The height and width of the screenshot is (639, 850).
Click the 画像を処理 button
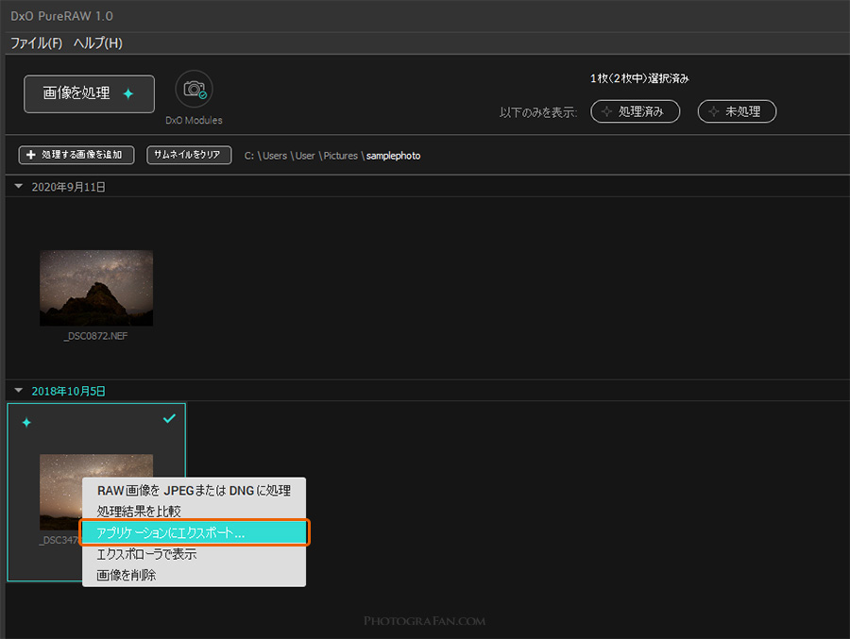(x=89, y=93)
